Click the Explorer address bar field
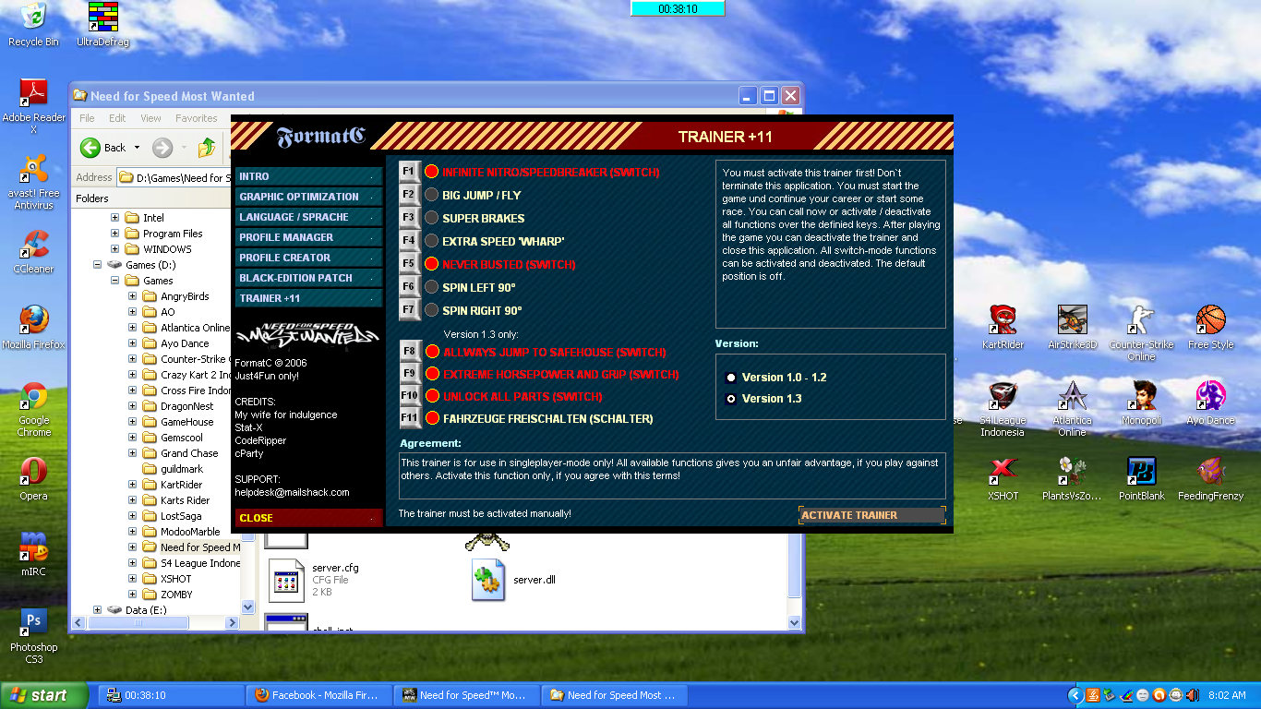 point(175,177)
